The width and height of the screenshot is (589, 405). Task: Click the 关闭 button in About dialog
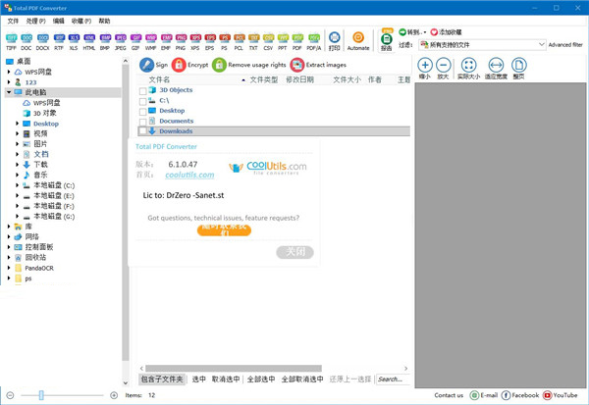(x=294, y=252)
